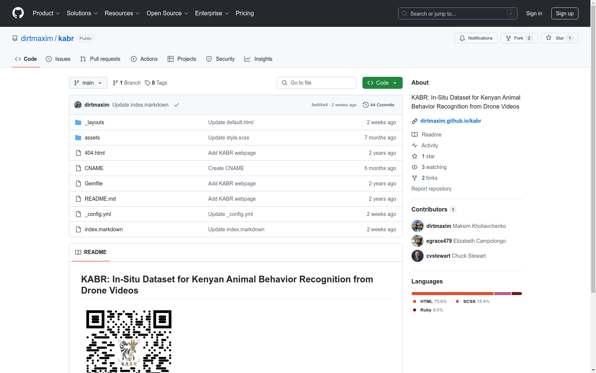Click the Gemfile file icon

click(x=78, y=184)
